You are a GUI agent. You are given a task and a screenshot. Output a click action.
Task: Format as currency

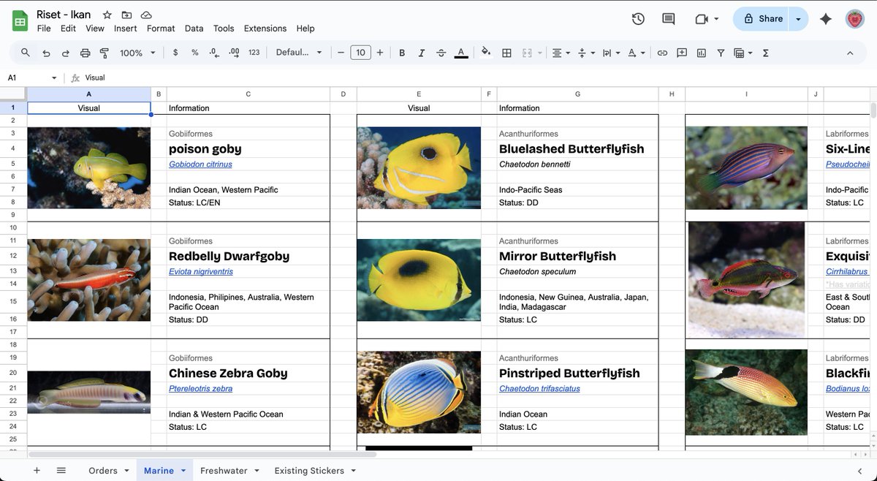(175, 53)
